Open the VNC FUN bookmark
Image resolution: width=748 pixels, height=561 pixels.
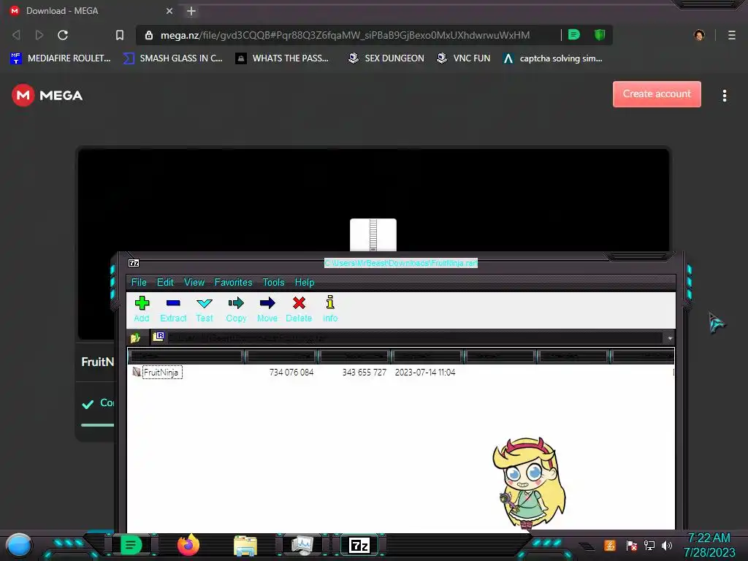(463, 58)
